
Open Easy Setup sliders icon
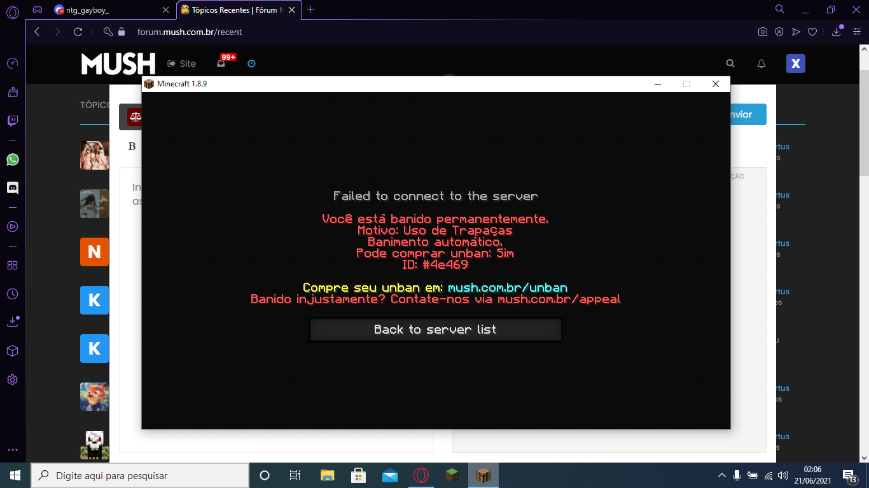pyautogui.click(x=857, y=32)
